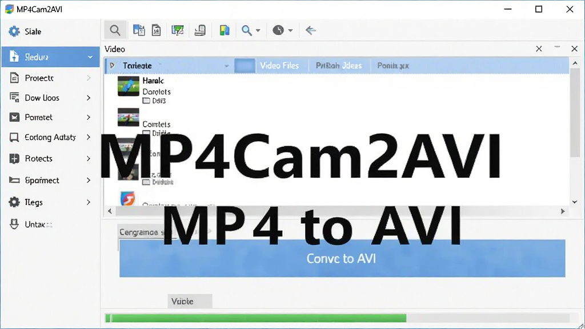This screenshot has height=329, width=585.
Task: Expand the Eotlong Adtaty chevron
Action: click(x=89, y=137)
